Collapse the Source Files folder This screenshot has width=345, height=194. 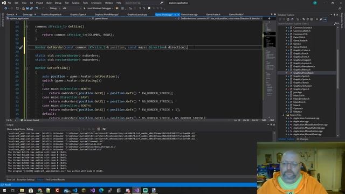[x=284, y=115]
